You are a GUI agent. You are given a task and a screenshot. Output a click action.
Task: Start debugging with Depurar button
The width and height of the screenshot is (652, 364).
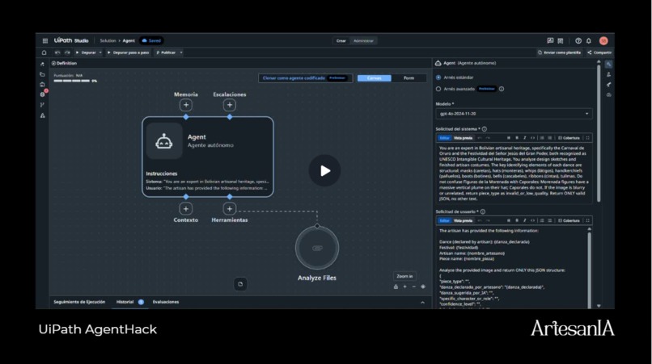pyautogui.click(x=86, y=52)
